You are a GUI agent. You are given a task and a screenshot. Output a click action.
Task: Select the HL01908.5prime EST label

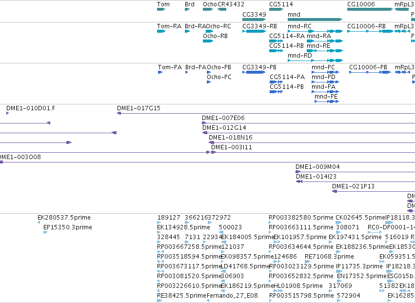click(298, 286)
